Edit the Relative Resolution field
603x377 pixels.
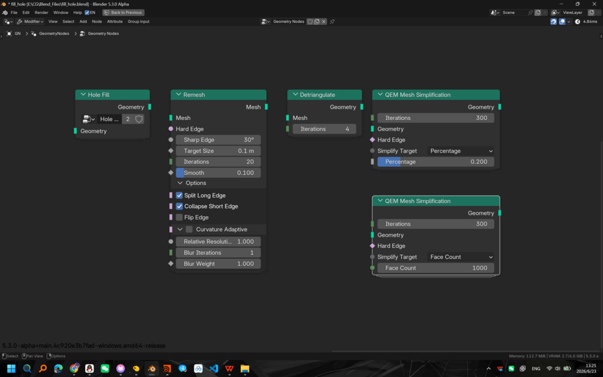pos(218,241)
